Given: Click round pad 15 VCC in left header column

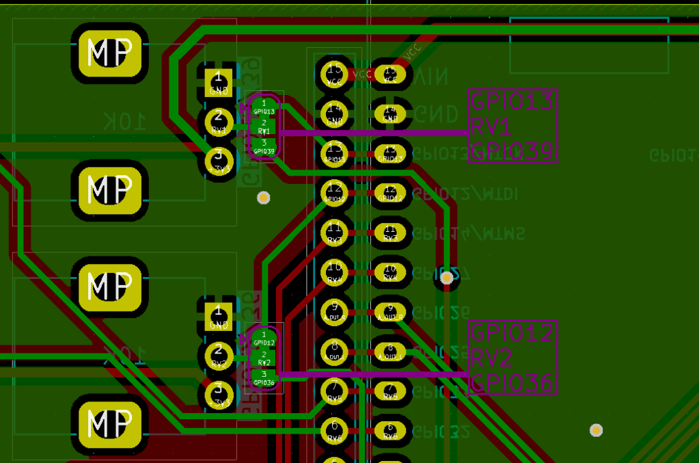Looking at the screenshot, I should pos(334,74).
